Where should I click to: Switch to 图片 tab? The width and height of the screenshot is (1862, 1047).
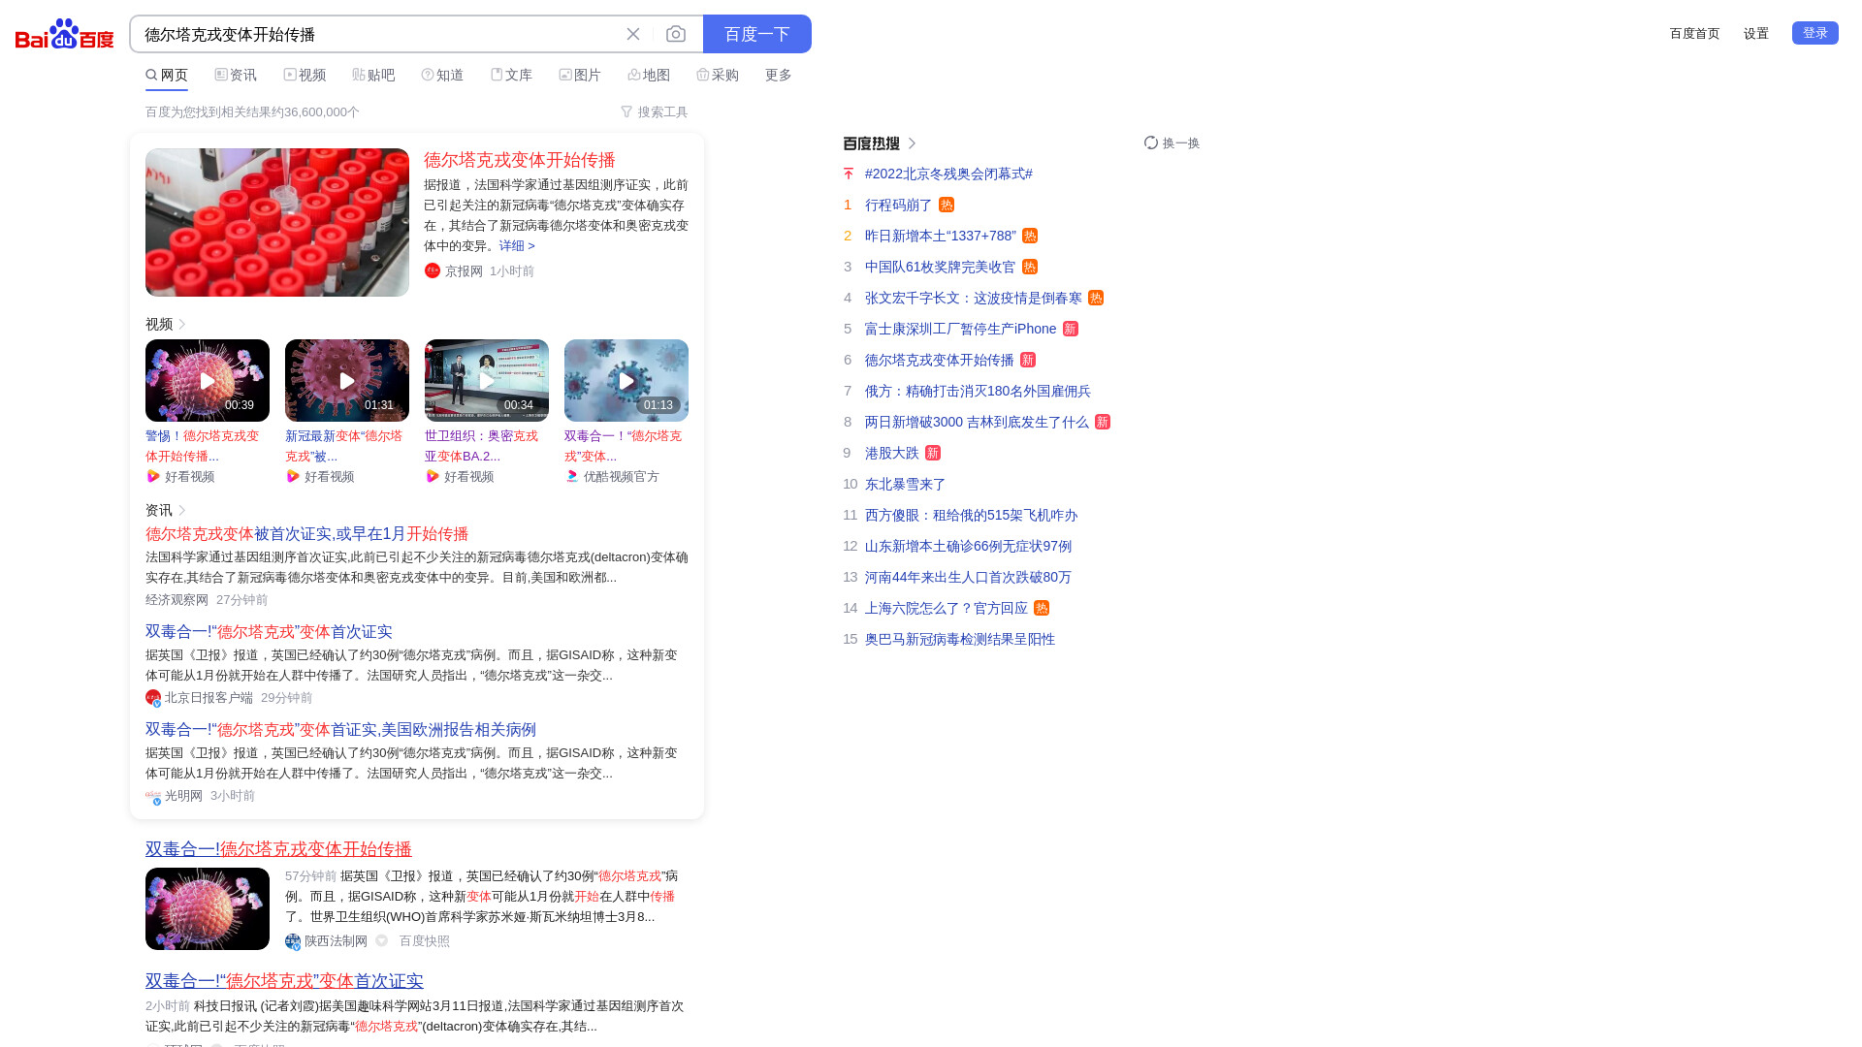[580, 75]
